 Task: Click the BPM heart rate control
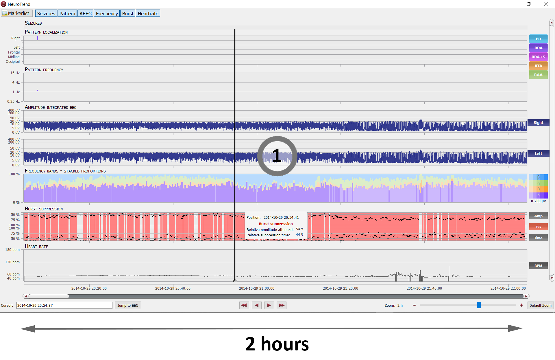click(538, 265)
